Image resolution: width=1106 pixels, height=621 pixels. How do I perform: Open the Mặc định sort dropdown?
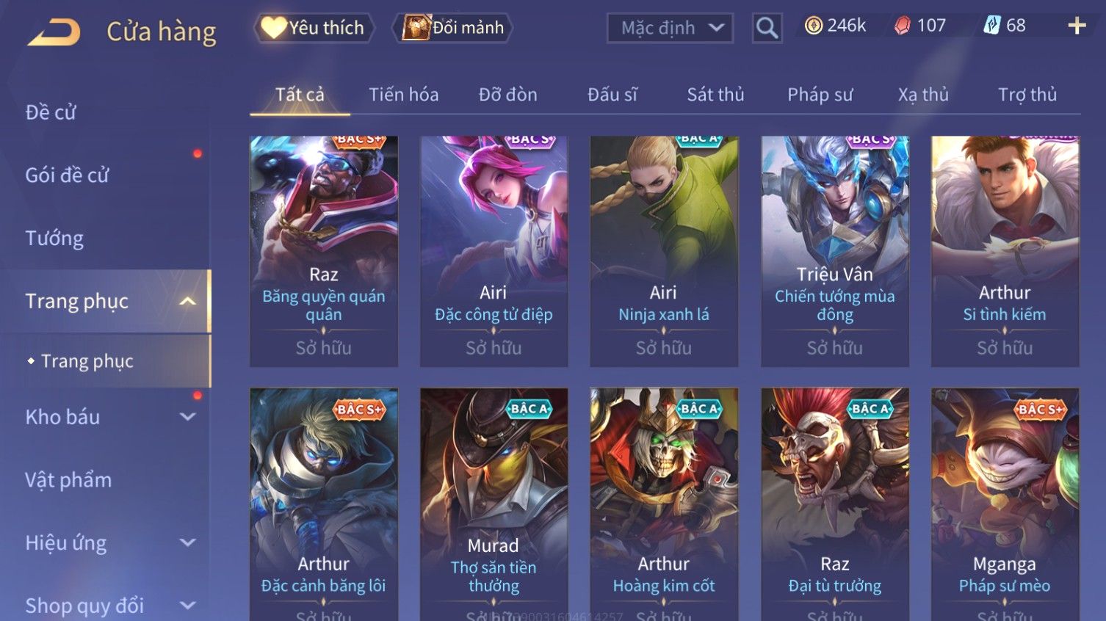[x=670, y=29]
